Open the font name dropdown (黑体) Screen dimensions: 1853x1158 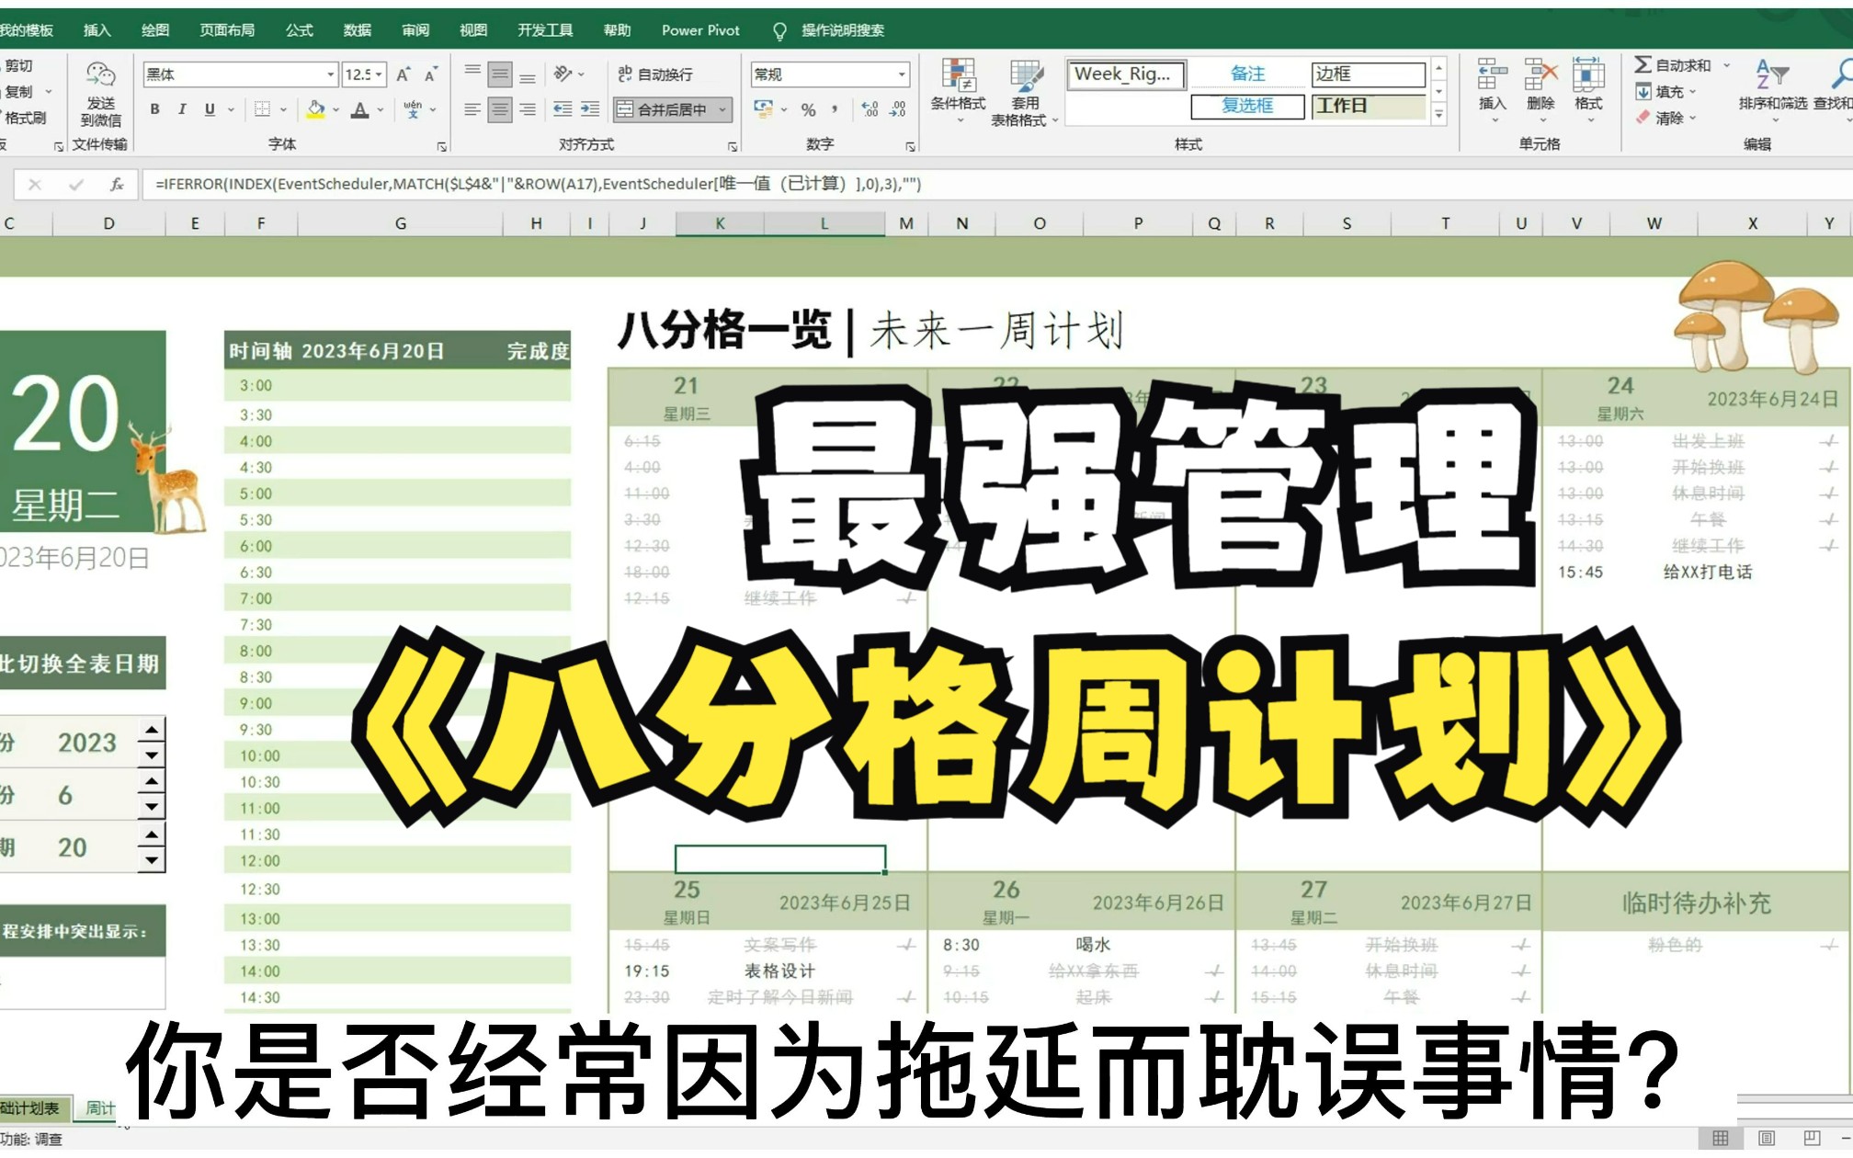click(330, 74)
